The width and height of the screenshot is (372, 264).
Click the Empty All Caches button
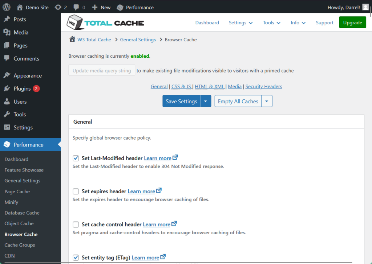tap(238, 101)
